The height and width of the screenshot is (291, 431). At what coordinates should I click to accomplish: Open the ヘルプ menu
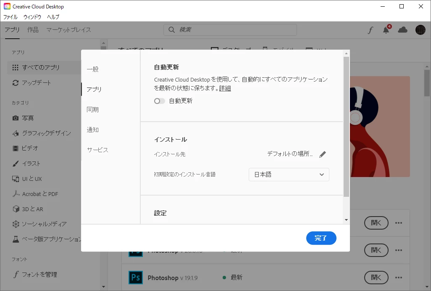click(53, 17)
